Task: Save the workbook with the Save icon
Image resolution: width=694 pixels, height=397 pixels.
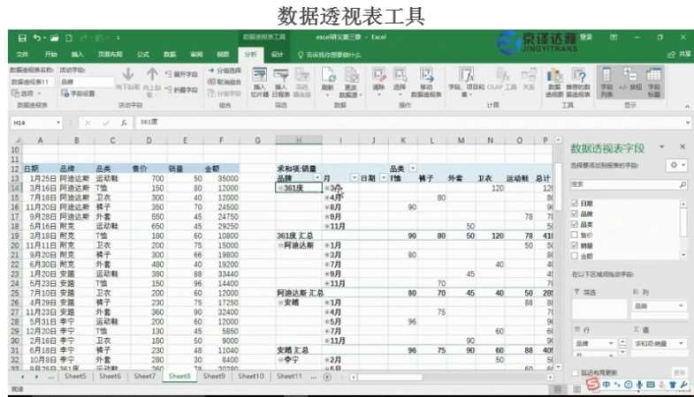Action: click(22, 39)
